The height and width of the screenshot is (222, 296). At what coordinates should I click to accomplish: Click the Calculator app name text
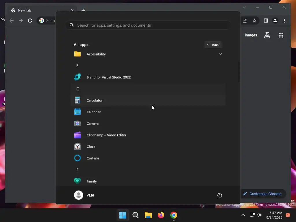click(95, 100)
